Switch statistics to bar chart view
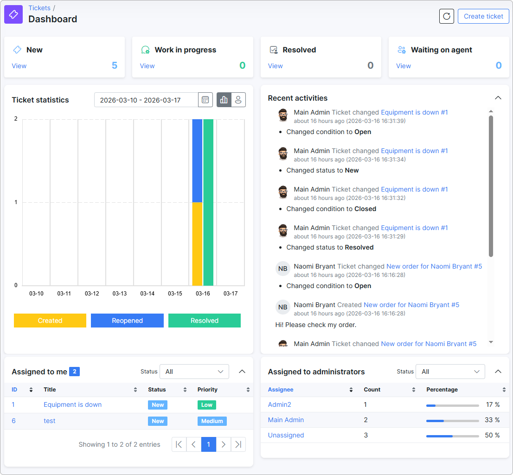The width and height of the screenshot is (513, 475). (224, 100)
